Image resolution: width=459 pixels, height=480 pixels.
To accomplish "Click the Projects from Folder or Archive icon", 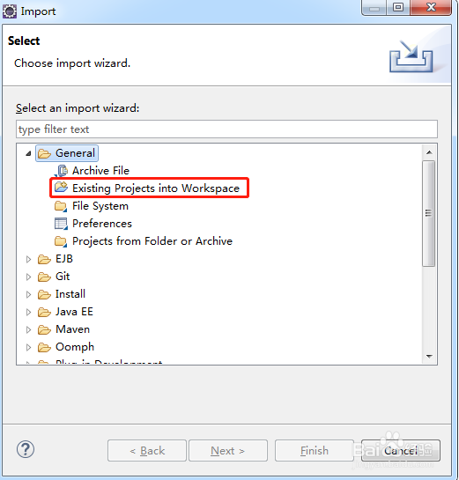I will (61, 241).
